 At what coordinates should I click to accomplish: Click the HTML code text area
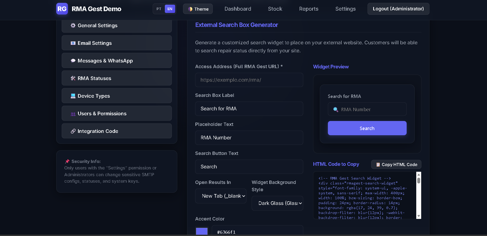(364, 195)
